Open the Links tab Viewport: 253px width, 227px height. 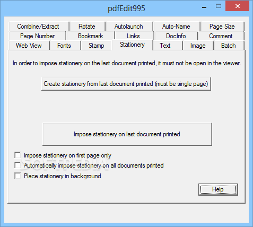pos(134,36)
